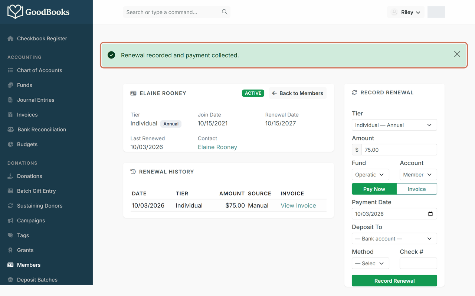Screen dimensions: 475x296
Task: Click the Budgets pie chart icon
Action: click(x=10, y=144)
